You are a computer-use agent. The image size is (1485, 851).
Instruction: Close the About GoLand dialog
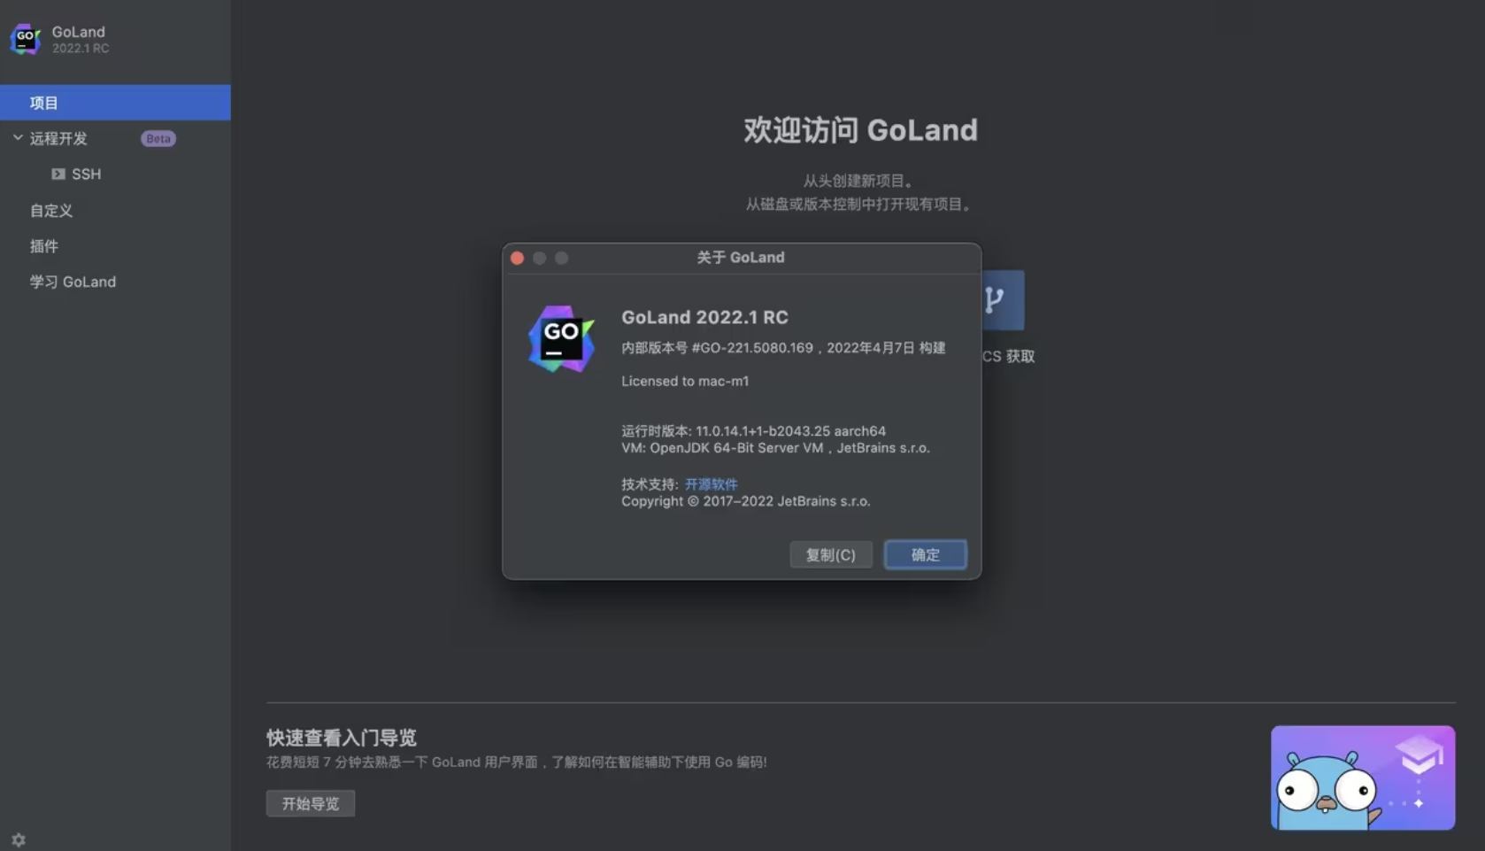518,258
